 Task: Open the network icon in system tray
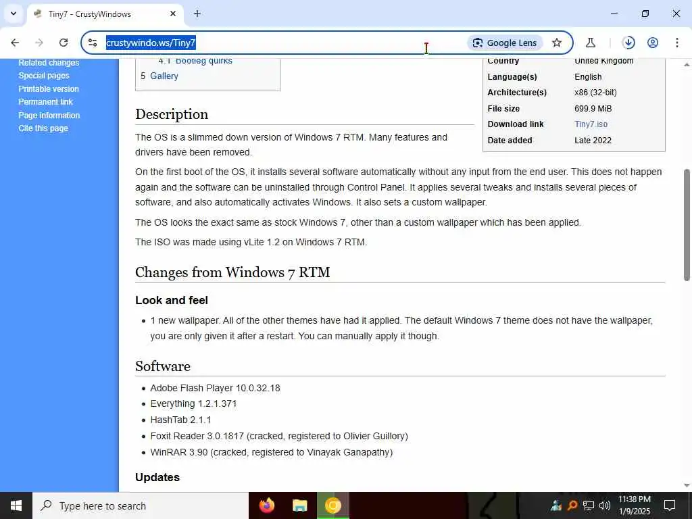click(589, 505)
